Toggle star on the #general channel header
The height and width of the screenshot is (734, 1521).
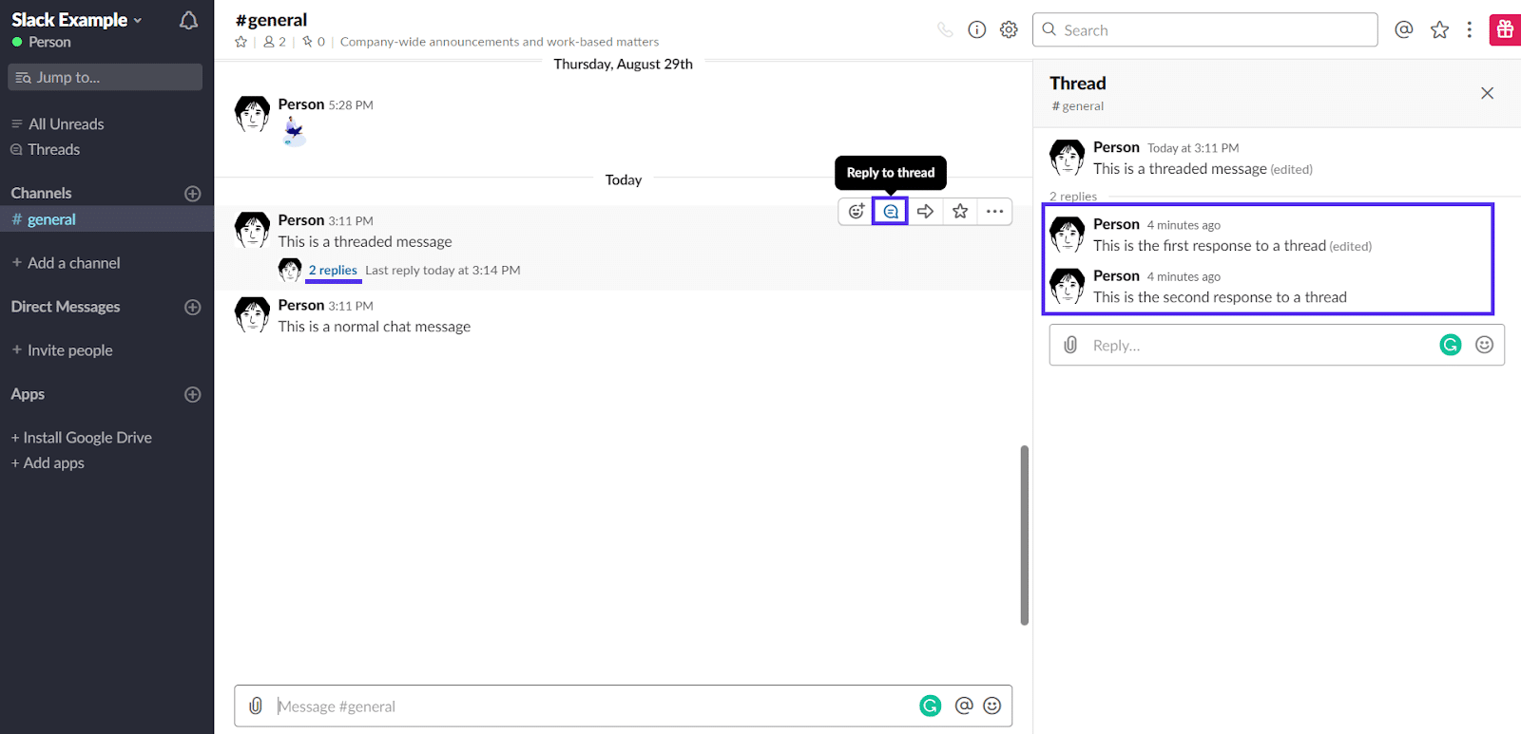[x=241, y=42]
